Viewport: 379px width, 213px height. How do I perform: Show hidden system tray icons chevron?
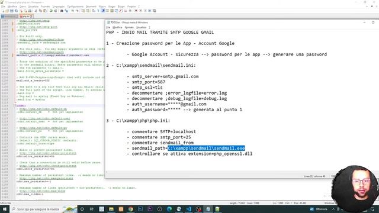[333, 209]
